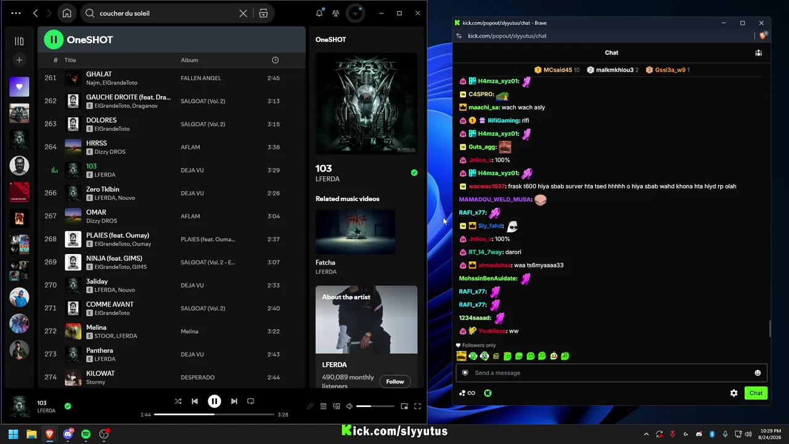Follow the artist LFERDA
The width and height of the screenshot is (789, 444).
[395, 382]
